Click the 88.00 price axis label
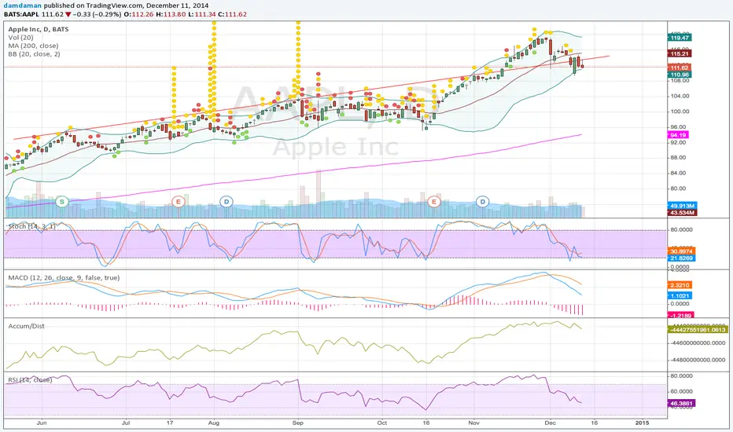733x432 pixels. [x=680, y=158]
